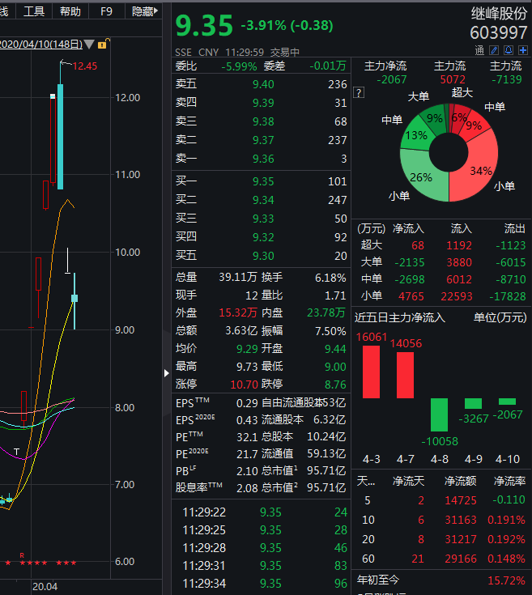The image size is (532, 595).
Task: Click the 卖二 price 9.37
Action: (263, 140)
